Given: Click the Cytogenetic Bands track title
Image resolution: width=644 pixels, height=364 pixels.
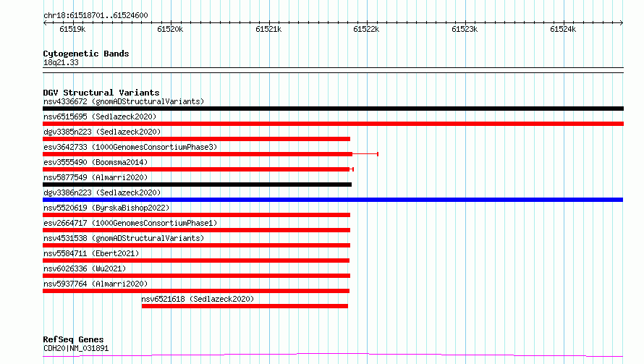Looking at the screenshot, I should [x=86, y=54].
